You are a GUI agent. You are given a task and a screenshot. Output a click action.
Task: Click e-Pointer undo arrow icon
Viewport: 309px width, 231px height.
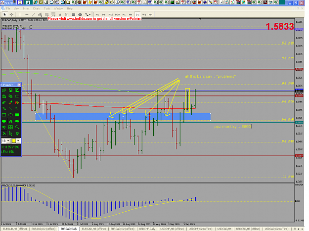4,127
